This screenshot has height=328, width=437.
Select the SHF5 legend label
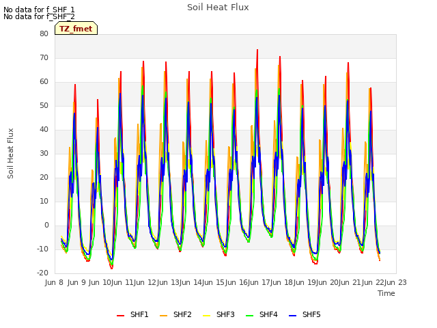tap(311, 314)
